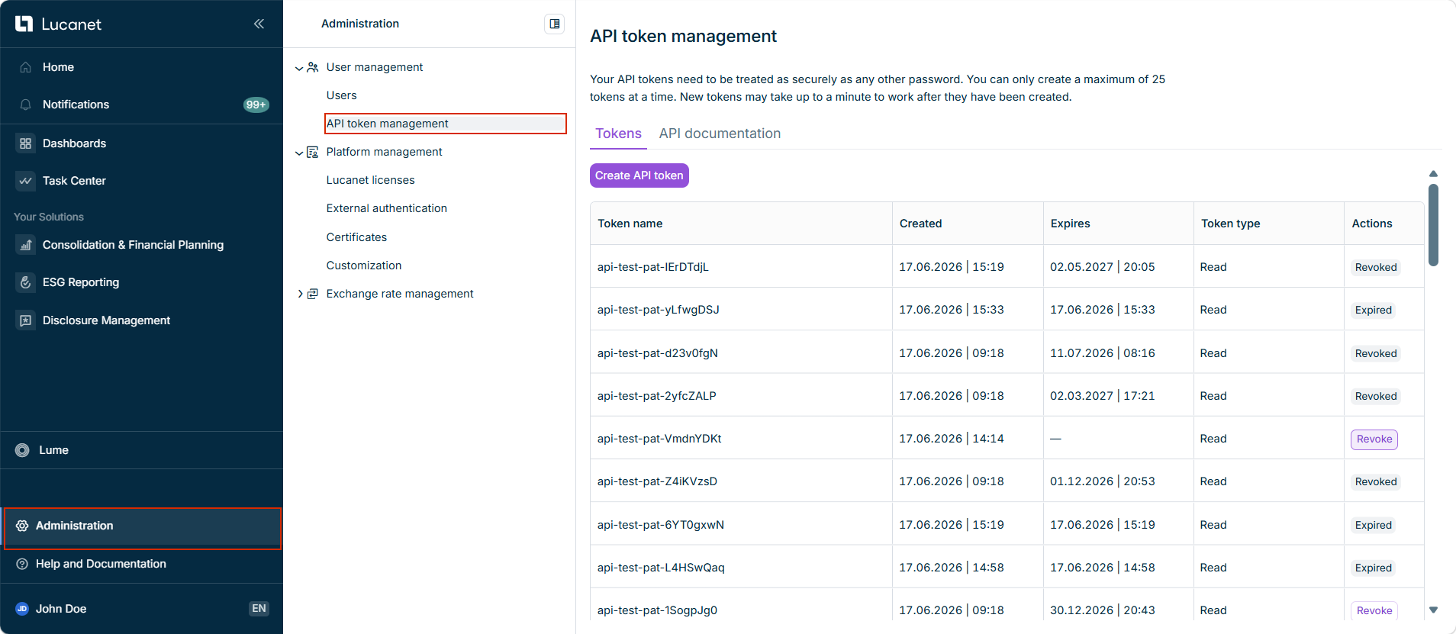
Task: Click Create API token button
Action: point(639,175)
